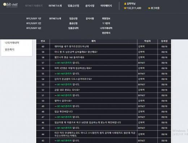
Task: Open post 54 about 디도스공격
Action: pos(73,79)
